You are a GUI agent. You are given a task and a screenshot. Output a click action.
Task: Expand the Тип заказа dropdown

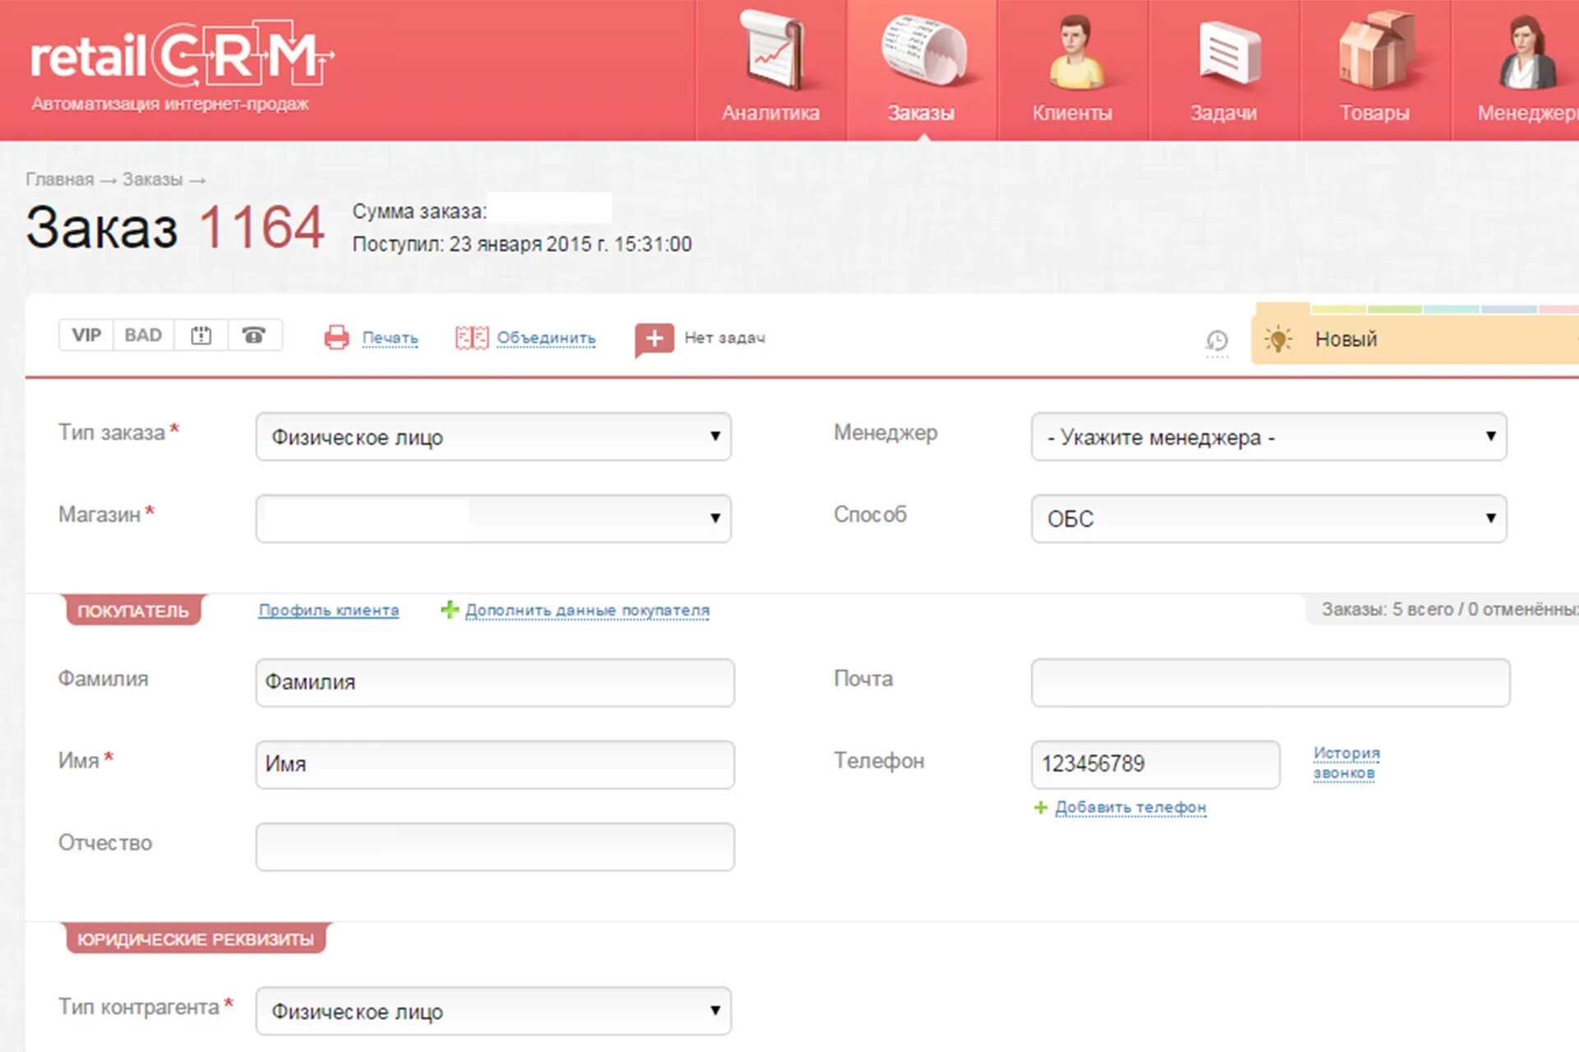(x=493, y=436)
